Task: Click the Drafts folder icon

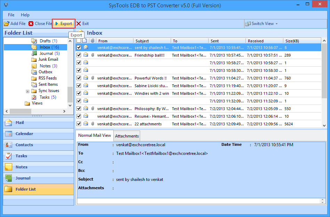Action: [x=34, y=41]
